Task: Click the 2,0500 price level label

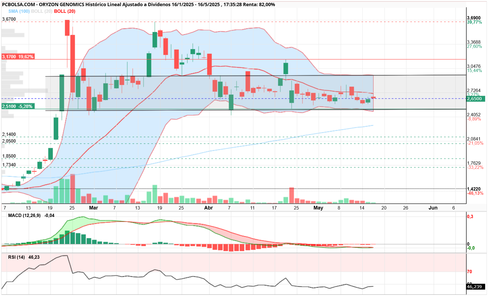Action: click(9, 141)
